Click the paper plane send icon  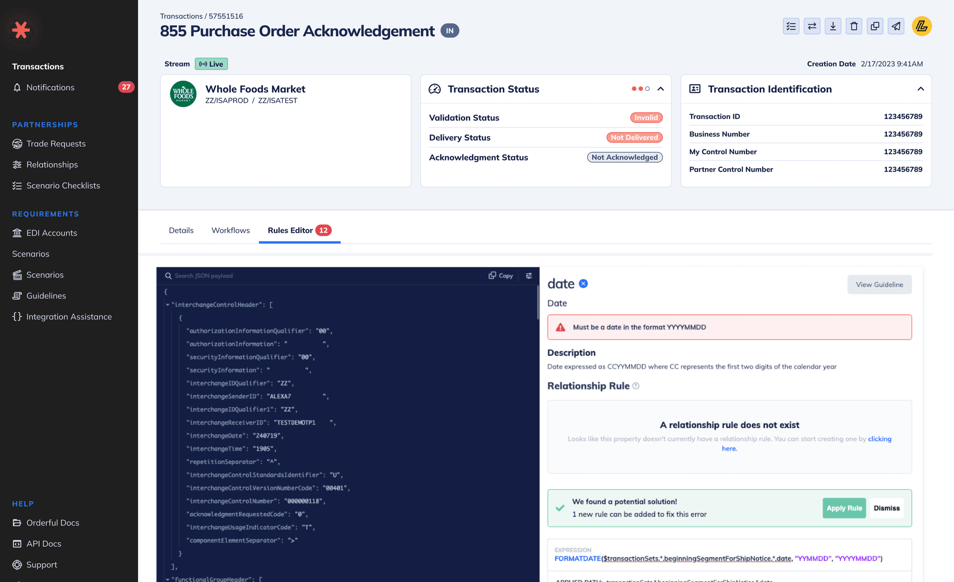tap(896, 26)
